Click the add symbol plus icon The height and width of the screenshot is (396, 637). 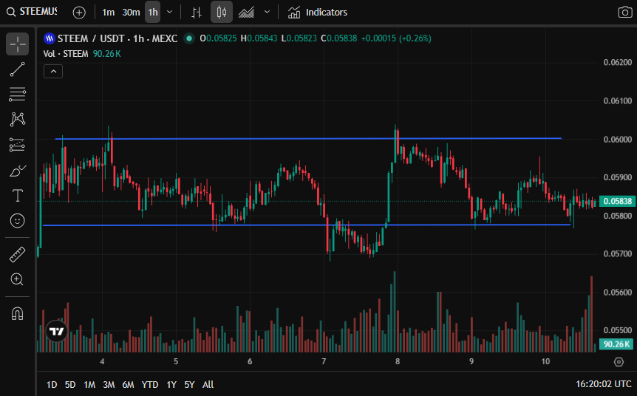tap(79, 13)
